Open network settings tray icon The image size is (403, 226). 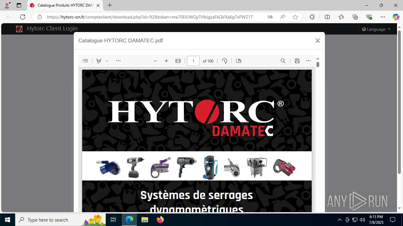coord(355,220)
